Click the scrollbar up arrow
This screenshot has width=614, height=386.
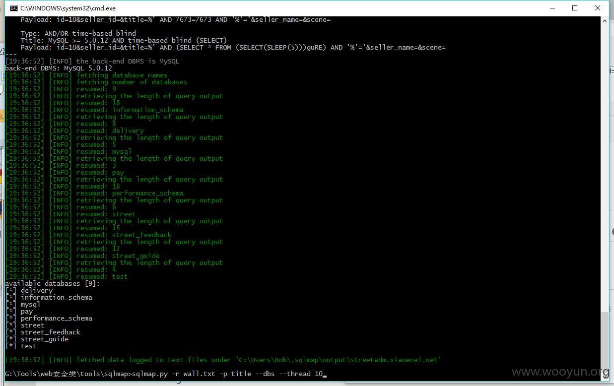point(605,20)
